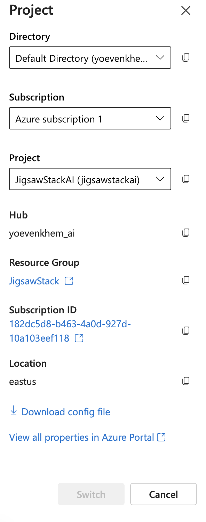Click the Switch button
This screenshot has height=522, width=206.
point(91,494)
